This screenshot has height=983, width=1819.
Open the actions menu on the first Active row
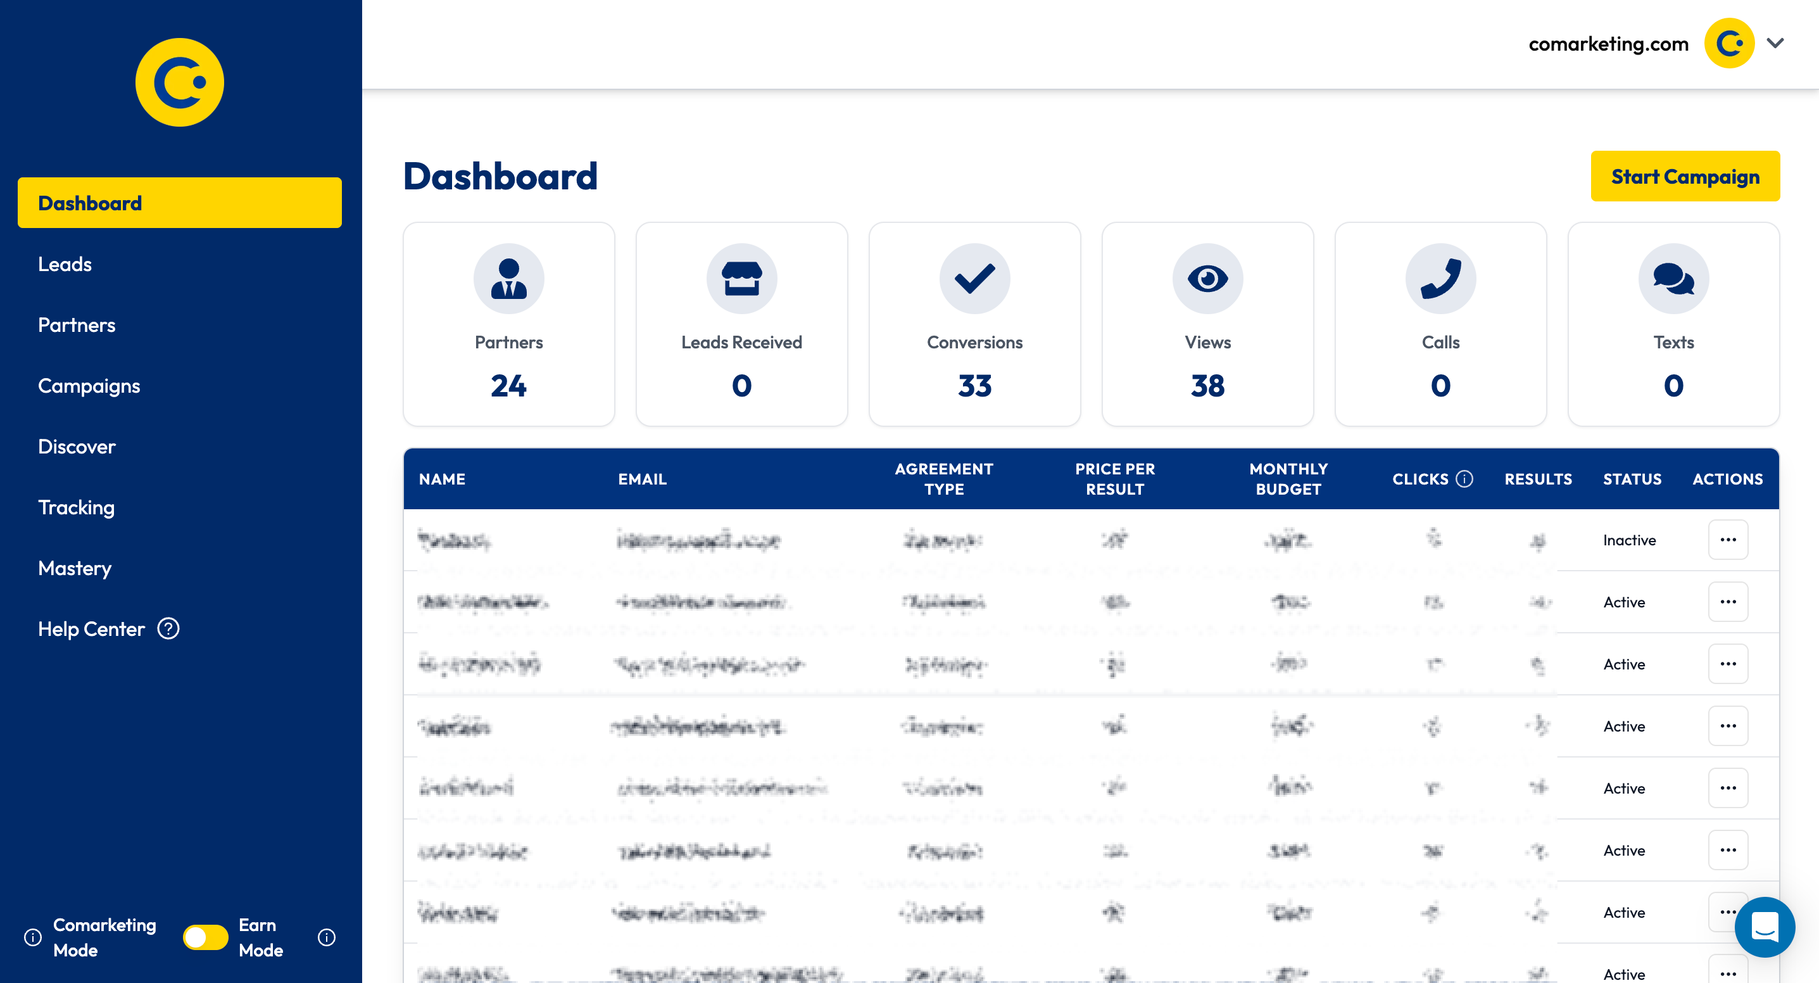(x=1728, y=601)
